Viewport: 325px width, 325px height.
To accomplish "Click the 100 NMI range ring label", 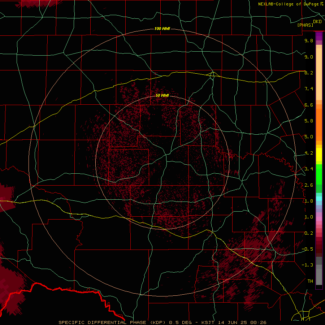I will point(162,29).
